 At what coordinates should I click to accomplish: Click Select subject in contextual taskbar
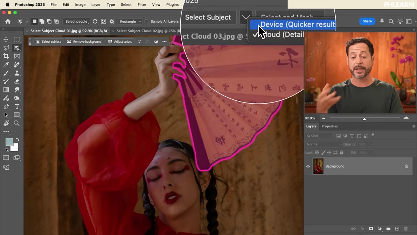click(x=48, y=42)
